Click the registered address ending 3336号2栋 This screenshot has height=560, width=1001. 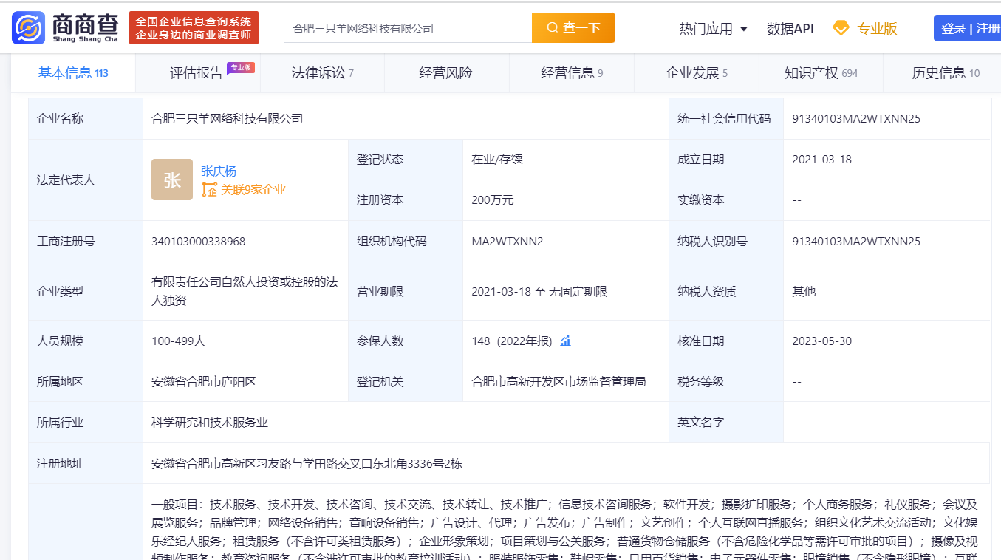307,463
